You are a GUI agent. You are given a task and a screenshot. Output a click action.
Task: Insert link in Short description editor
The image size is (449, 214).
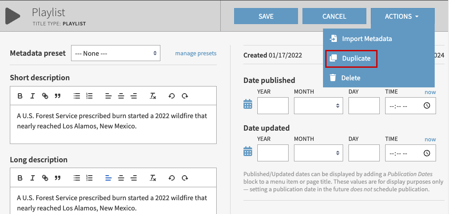(45, 96)
